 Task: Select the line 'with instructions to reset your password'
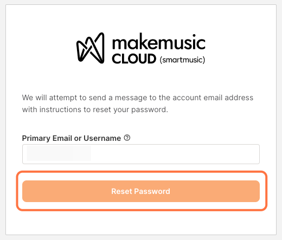click(x=95, y=109)
